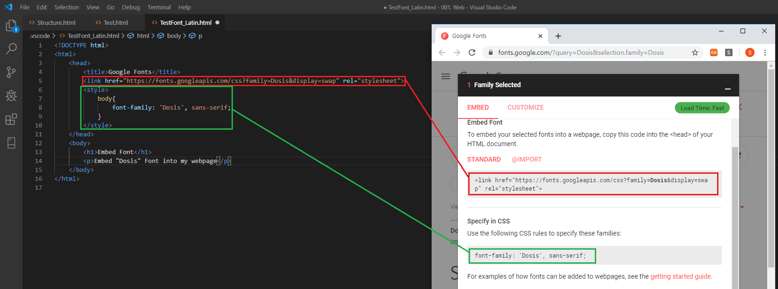Switch to the CUSTOMIZE tab
Viewport: 778px width, 289px height.
click(526, 107)
